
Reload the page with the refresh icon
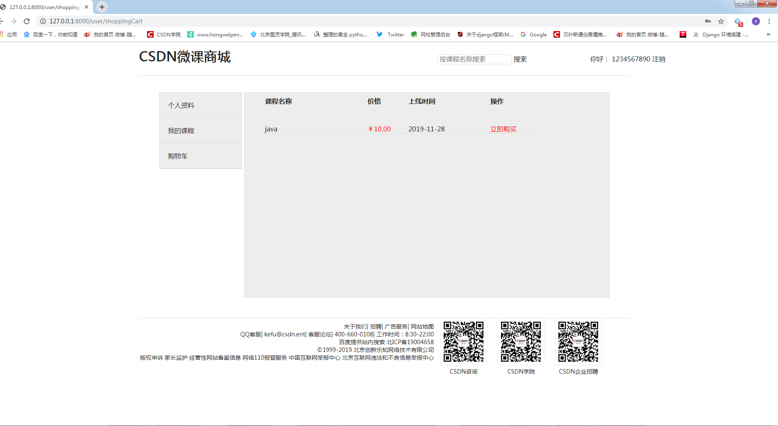[27, 21]
